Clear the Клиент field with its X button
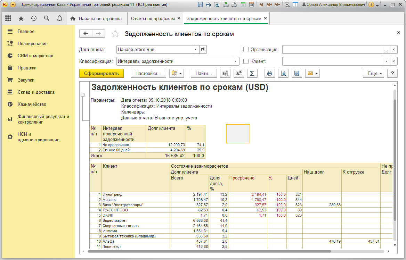Viewport: 406px width, 260px height. [393, 61]
